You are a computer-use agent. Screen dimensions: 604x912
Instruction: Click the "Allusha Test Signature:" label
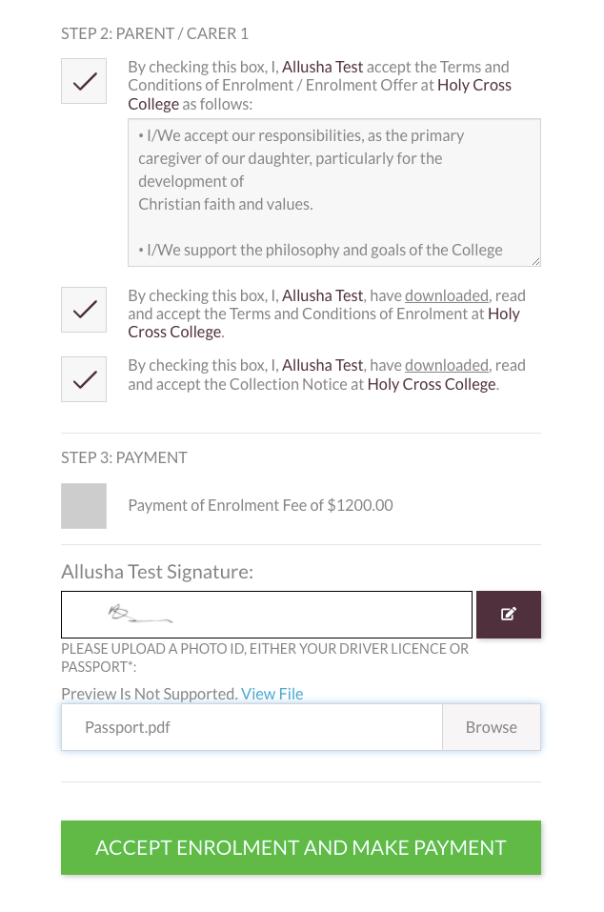coord(157,572)
